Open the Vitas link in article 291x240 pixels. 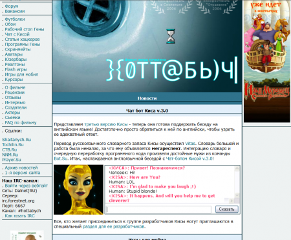pos(190,144)
